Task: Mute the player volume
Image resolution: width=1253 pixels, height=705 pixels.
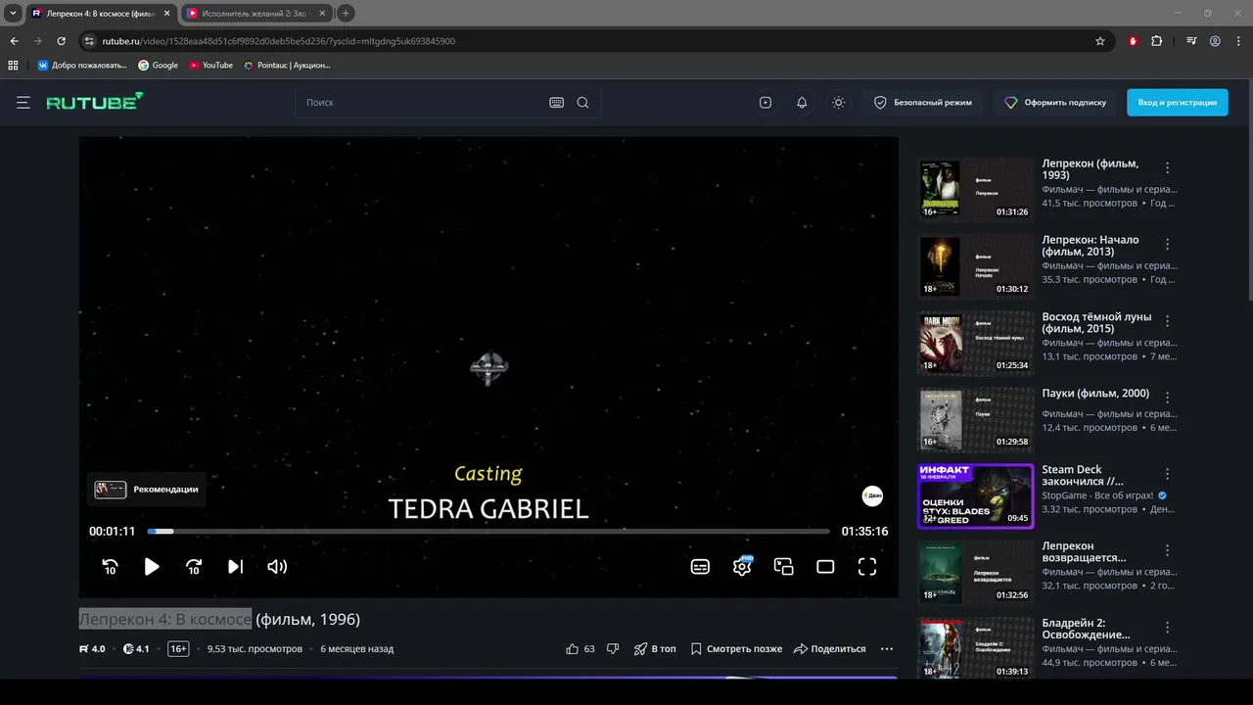Action: pyautogui.click(x=277, y=566)
